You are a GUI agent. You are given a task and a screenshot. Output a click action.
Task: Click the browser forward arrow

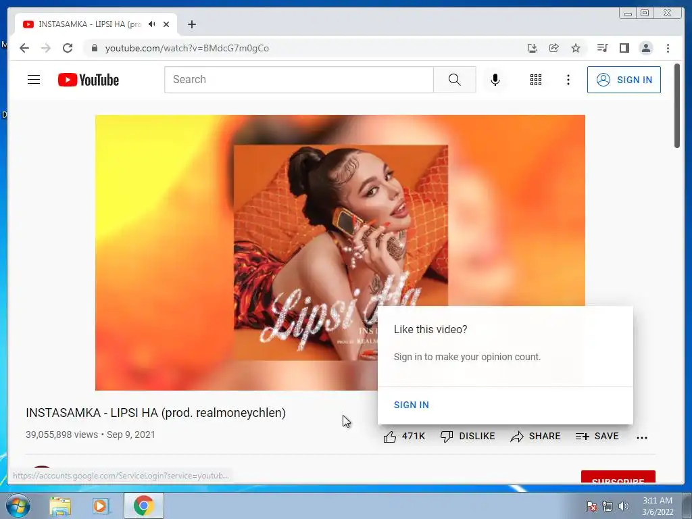[46, 48]
